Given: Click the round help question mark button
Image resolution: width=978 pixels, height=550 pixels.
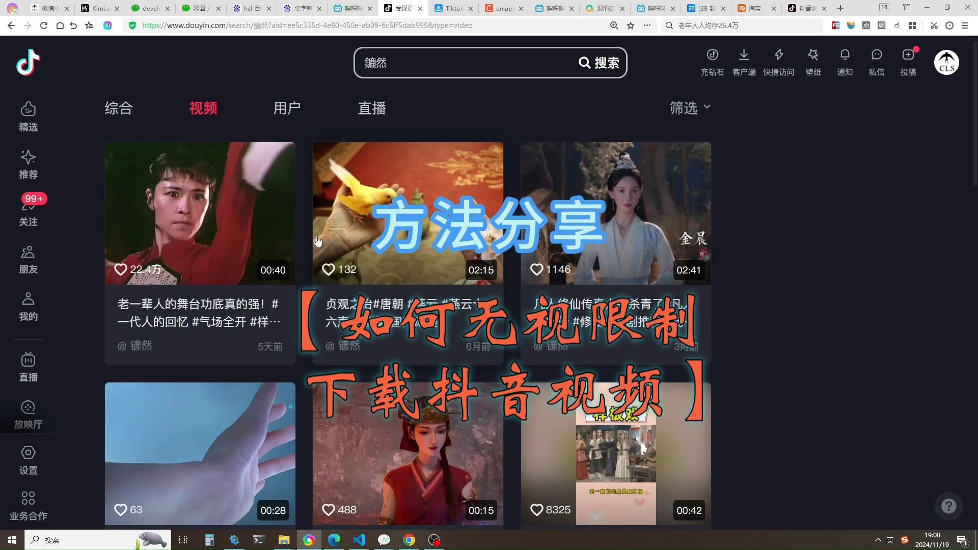Looking at the screenshot, I should click(x=948, y=506).
